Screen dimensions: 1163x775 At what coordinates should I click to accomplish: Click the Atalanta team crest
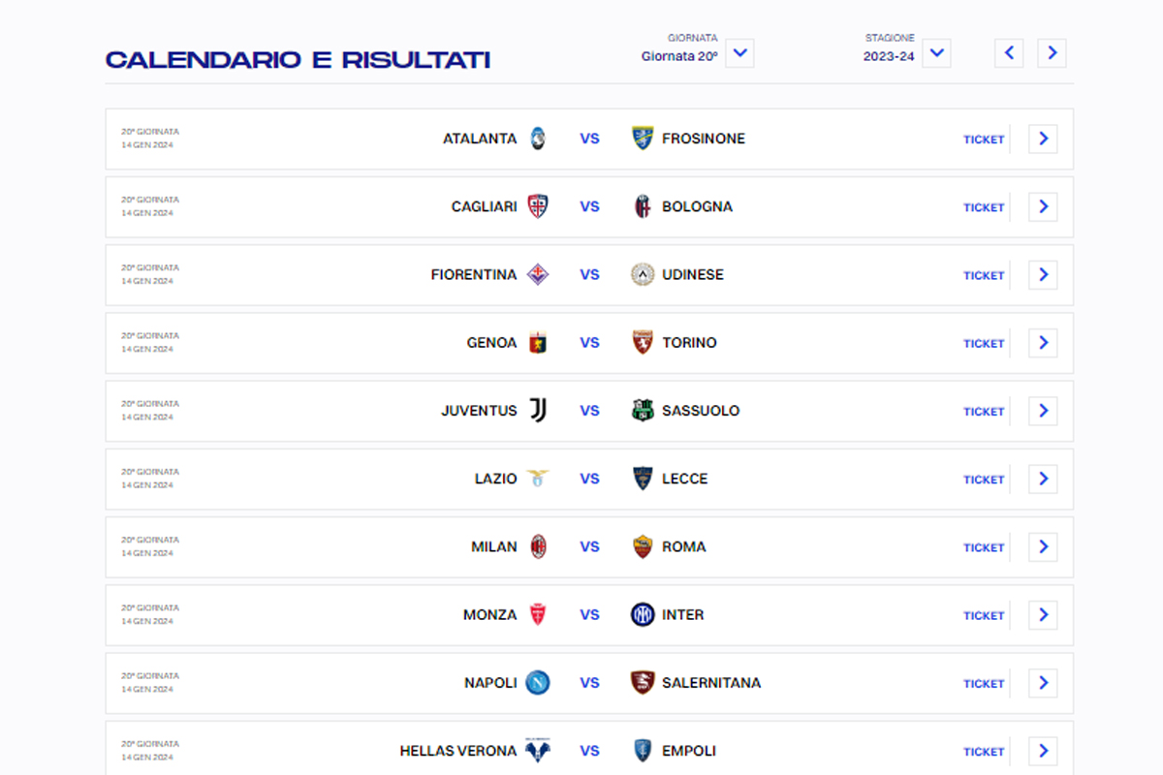pos(538,139)
